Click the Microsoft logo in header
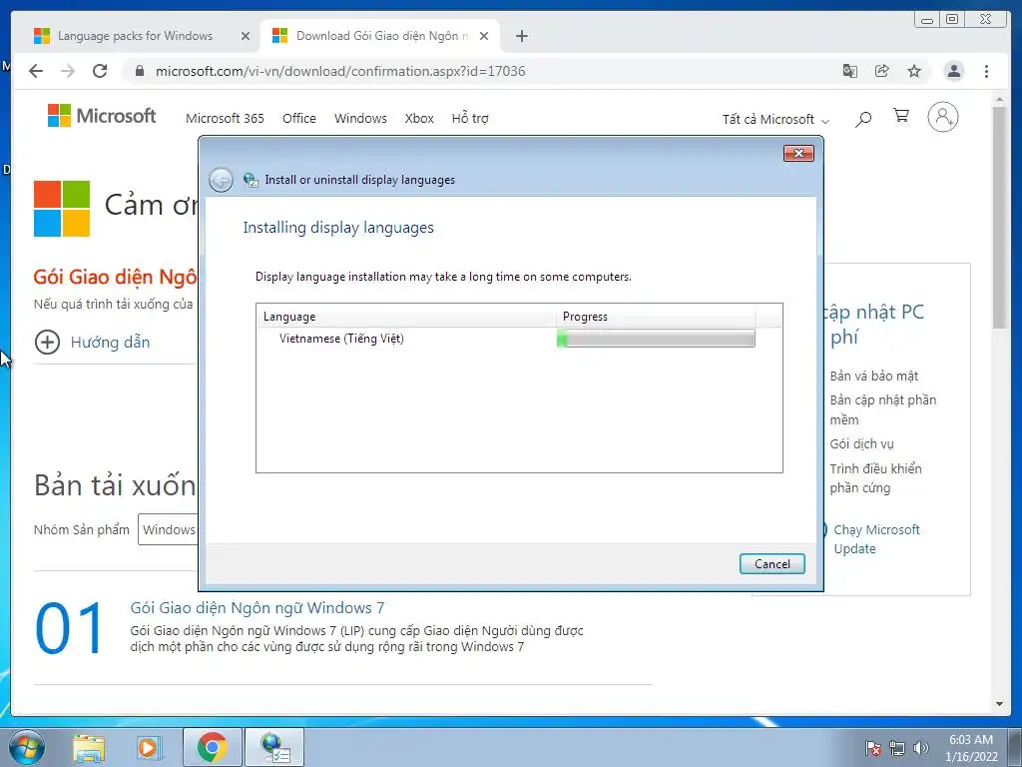 tap(102, 116)
